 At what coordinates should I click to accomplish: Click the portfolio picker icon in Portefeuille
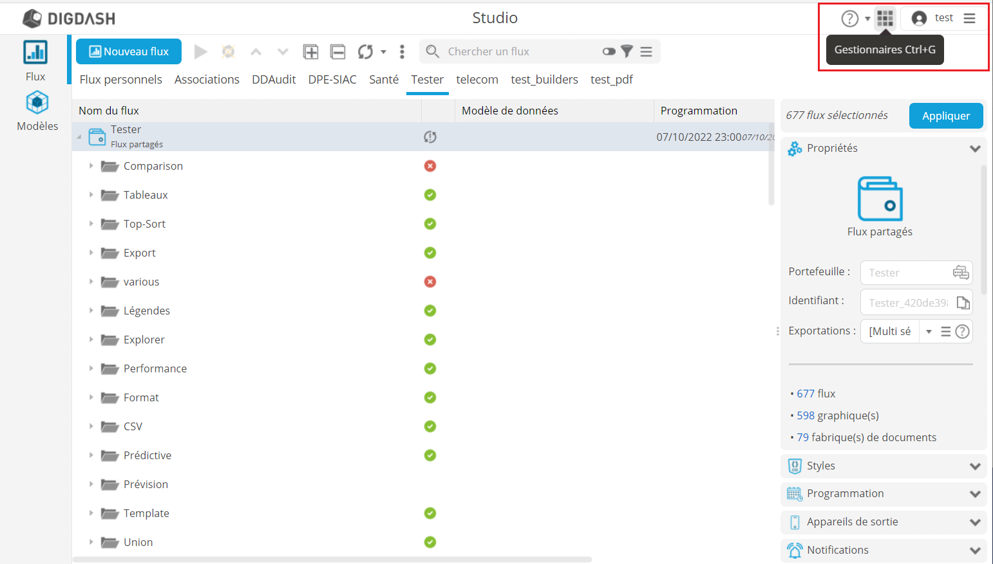pyautogui.click(x=961, y=272)
